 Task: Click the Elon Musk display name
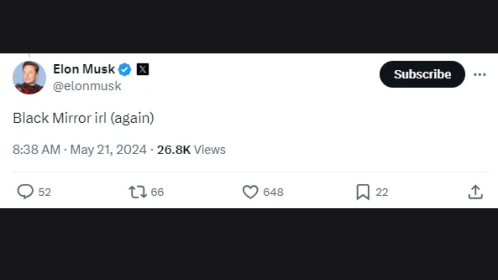point(84,69)
